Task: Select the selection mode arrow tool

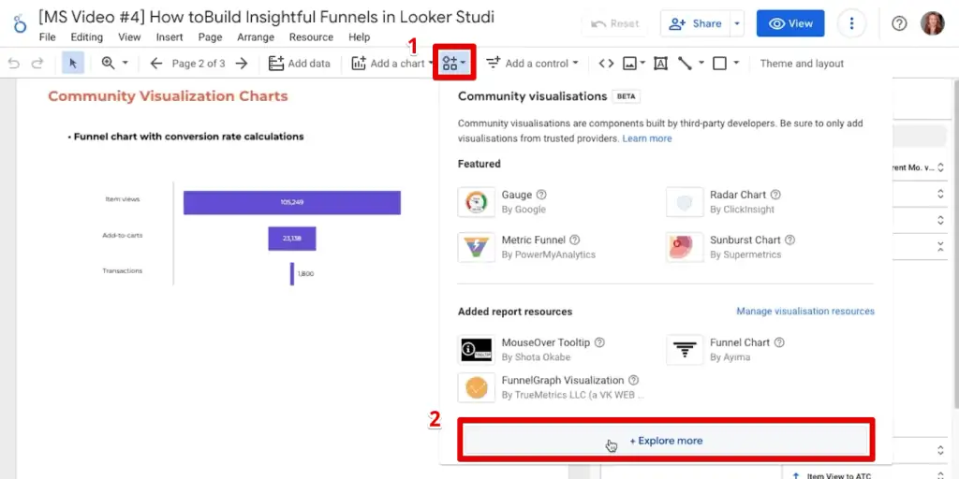Action: click(x=72, y=64)
